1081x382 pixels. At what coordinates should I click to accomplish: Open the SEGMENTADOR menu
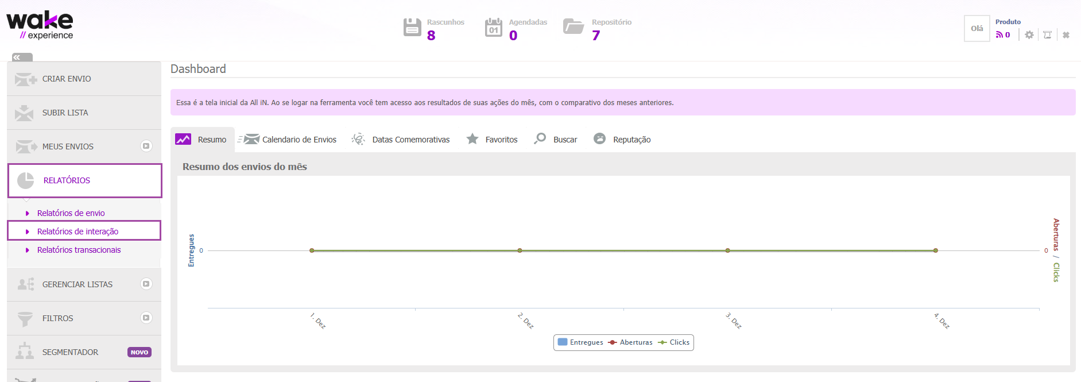[x=84, y=352]
